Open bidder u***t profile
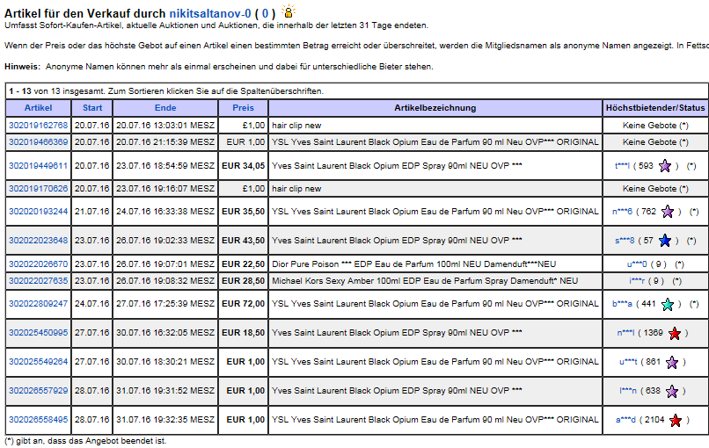This screenshot has width=709, height=448. (x=629, y=361)
